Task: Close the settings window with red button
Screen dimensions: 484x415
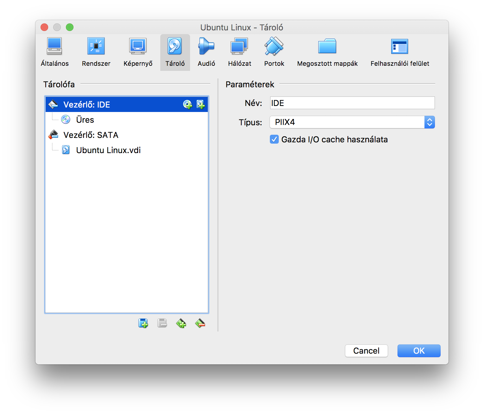Action: [x=44, y=27]
